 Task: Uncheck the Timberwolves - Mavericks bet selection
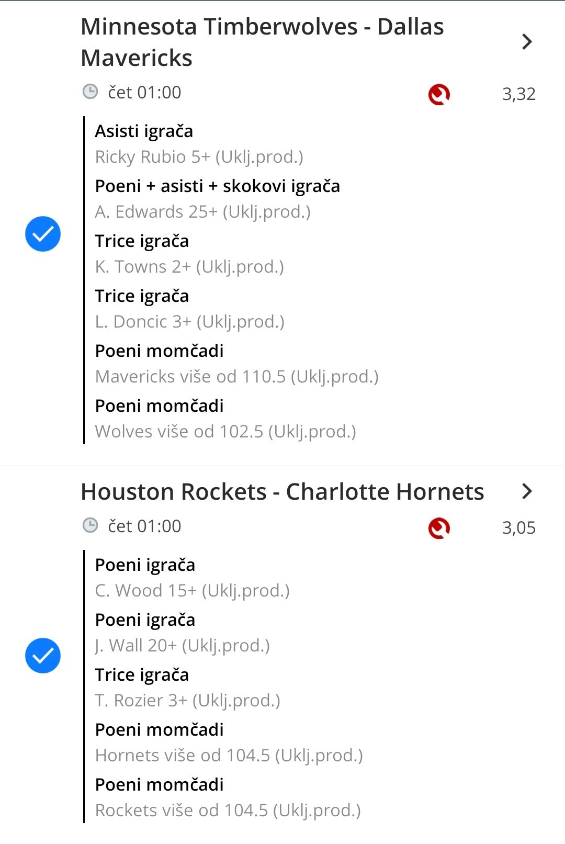pyautogui.click(x=43, y=234)
